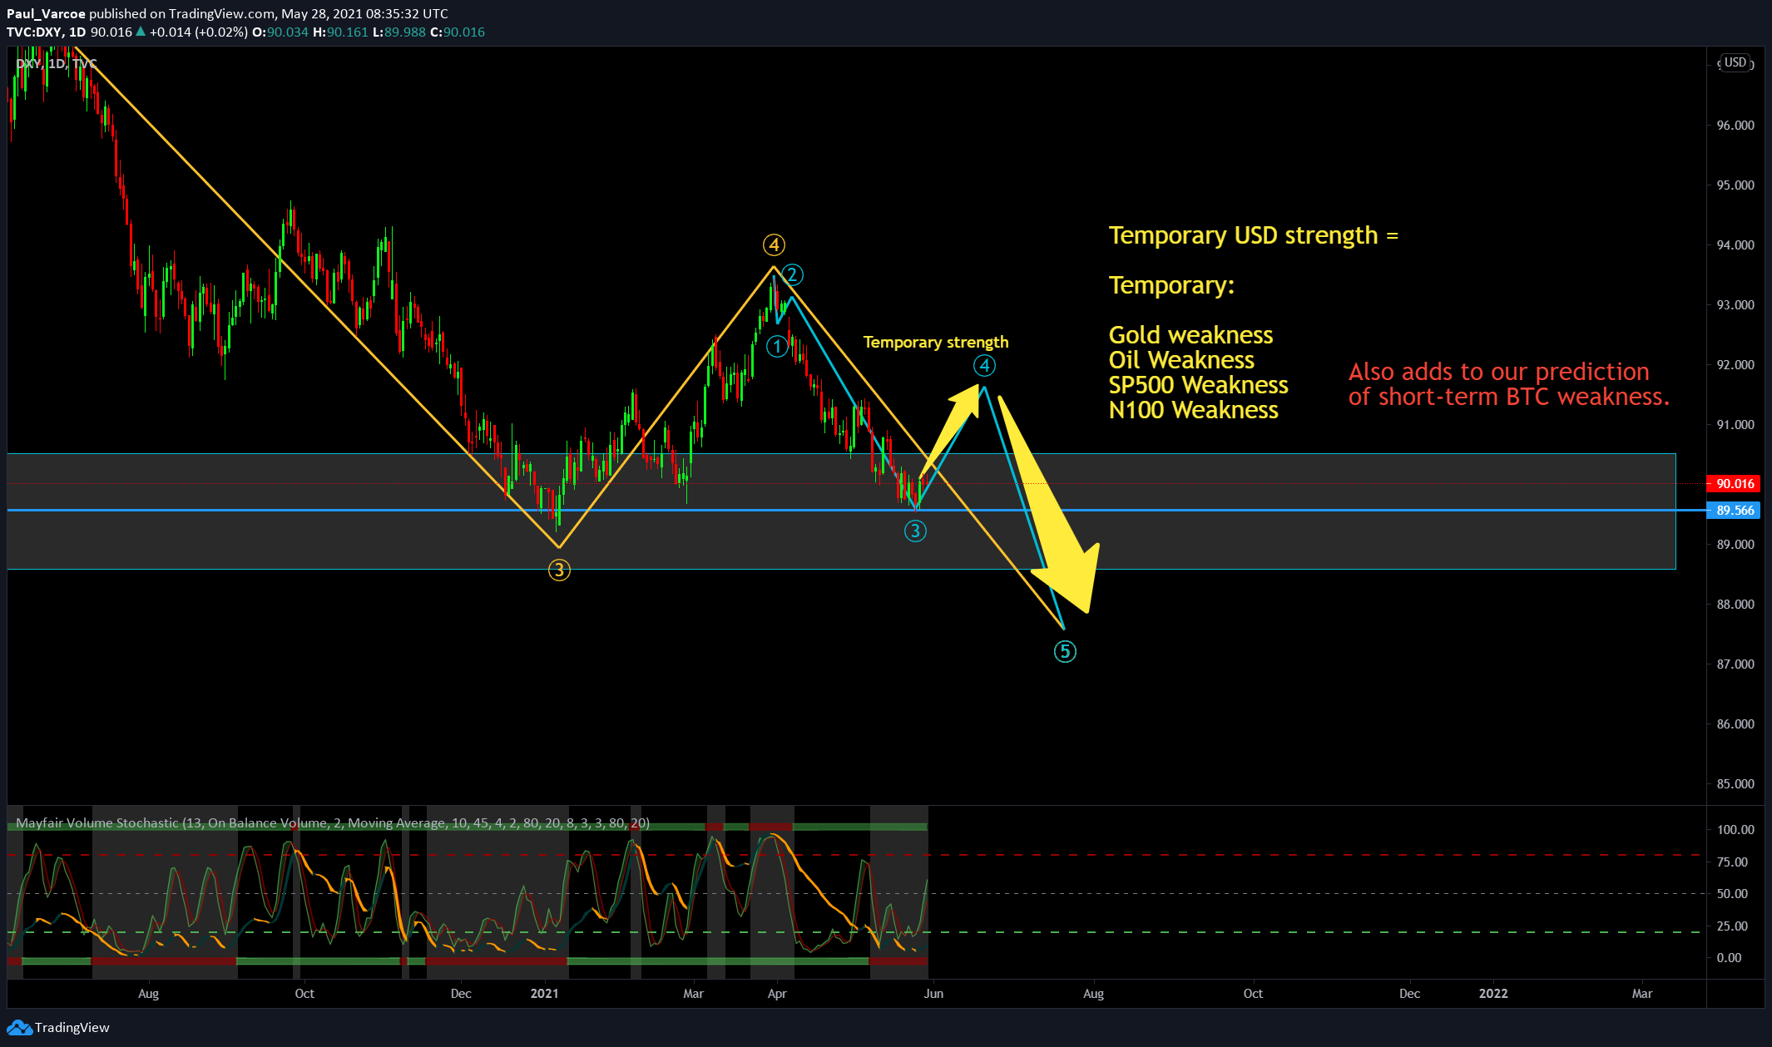1772x1047 pixels.
Task: Click the H:90.161 high value in header
Action: click(x=340, y=32)
